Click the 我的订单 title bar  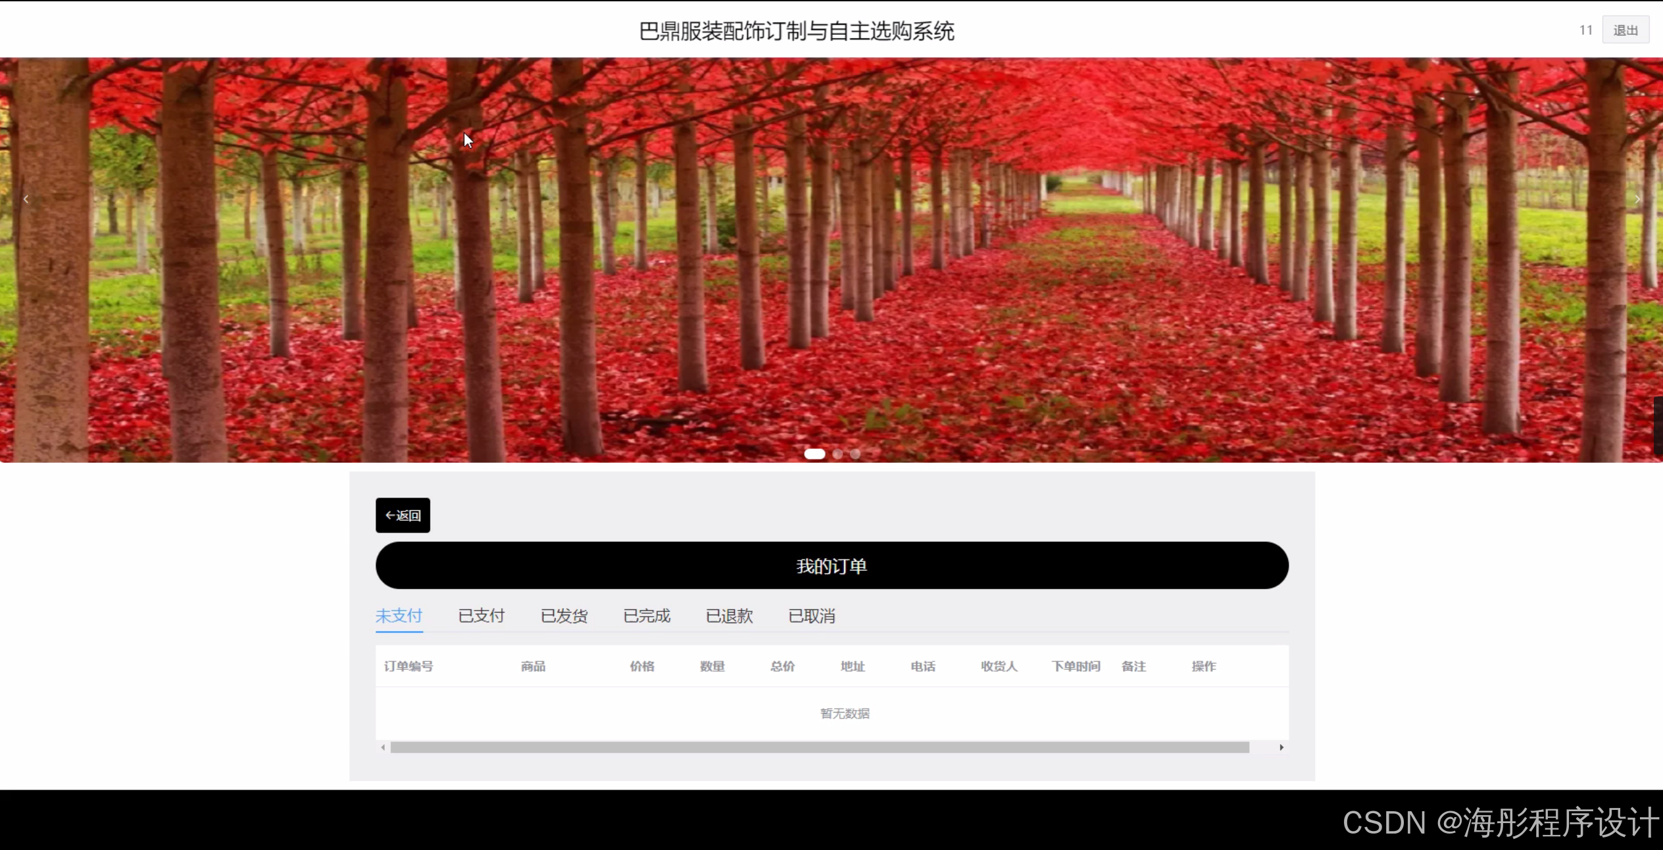pos(831,566)
